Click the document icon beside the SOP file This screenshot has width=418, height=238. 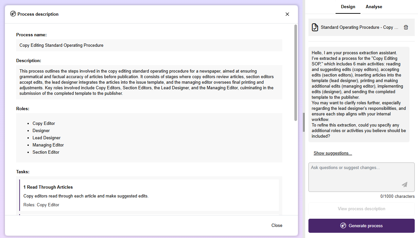[x=315, y=27]
